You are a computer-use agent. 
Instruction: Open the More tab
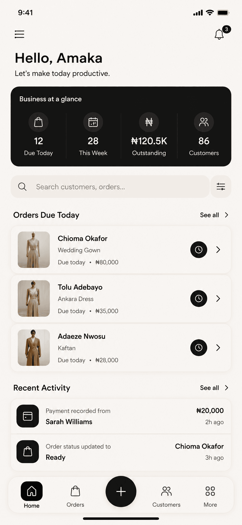point(210,497)
